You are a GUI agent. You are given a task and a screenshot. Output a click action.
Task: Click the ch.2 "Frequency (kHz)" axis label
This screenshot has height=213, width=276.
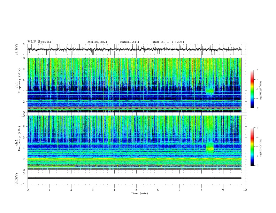(x=20, y=138)
